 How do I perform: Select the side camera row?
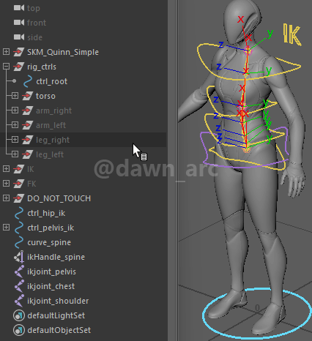(x=83, y=37)
